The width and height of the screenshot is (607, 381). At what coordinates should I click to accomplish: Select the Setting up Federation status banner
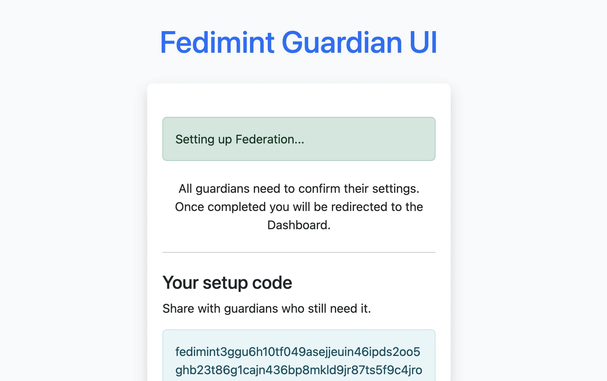point(299,139)
